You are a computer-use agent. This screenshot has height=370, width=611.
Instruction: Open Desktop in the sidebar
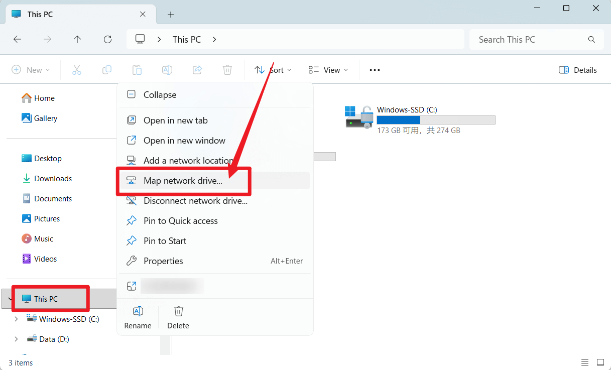point(42,158)
